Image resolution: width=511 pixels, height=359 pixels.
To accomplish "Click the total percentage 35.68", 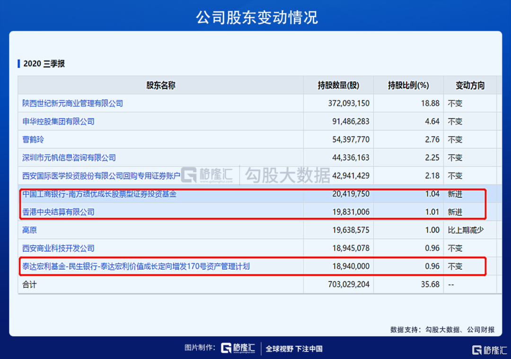I will point(430,285).
